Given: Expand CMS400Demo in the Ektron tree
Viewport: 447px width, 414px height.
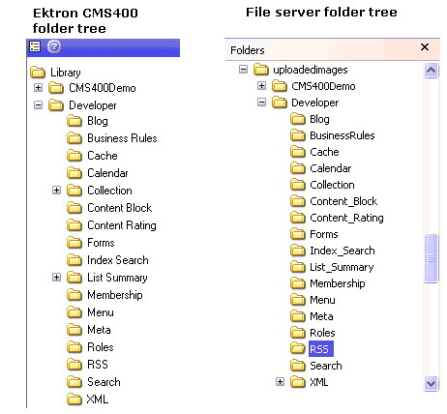Looking at the screenshot, I should pos(38,87).
